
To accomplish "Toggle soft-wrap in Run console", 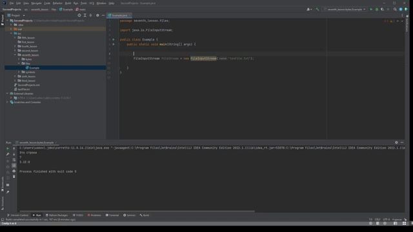I will pyautogui.click(x=14, y=160).
